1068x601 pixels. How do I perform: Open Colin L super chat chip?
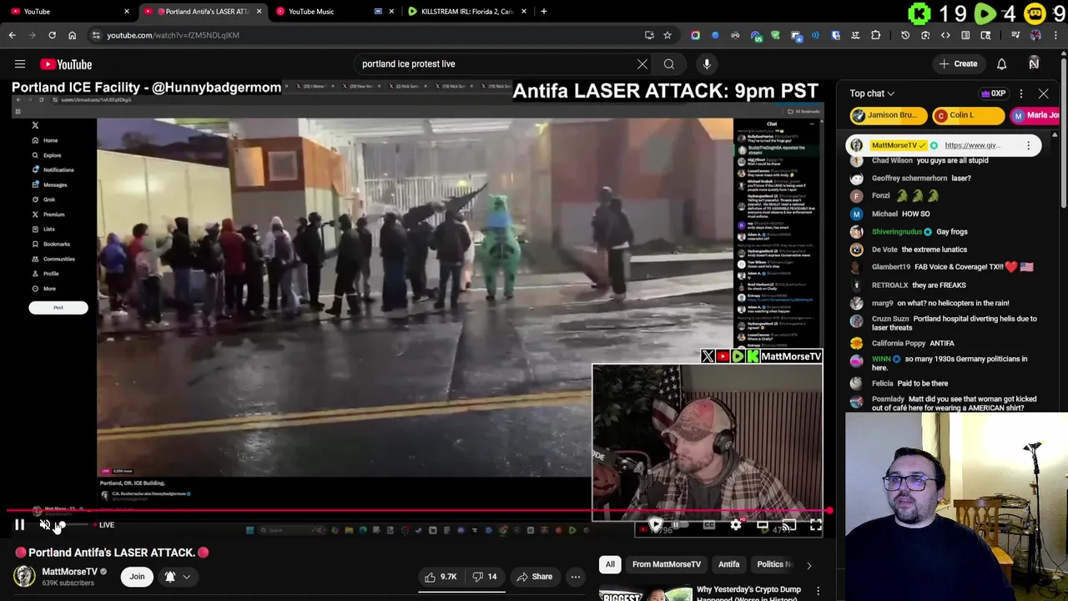[968, 115]
